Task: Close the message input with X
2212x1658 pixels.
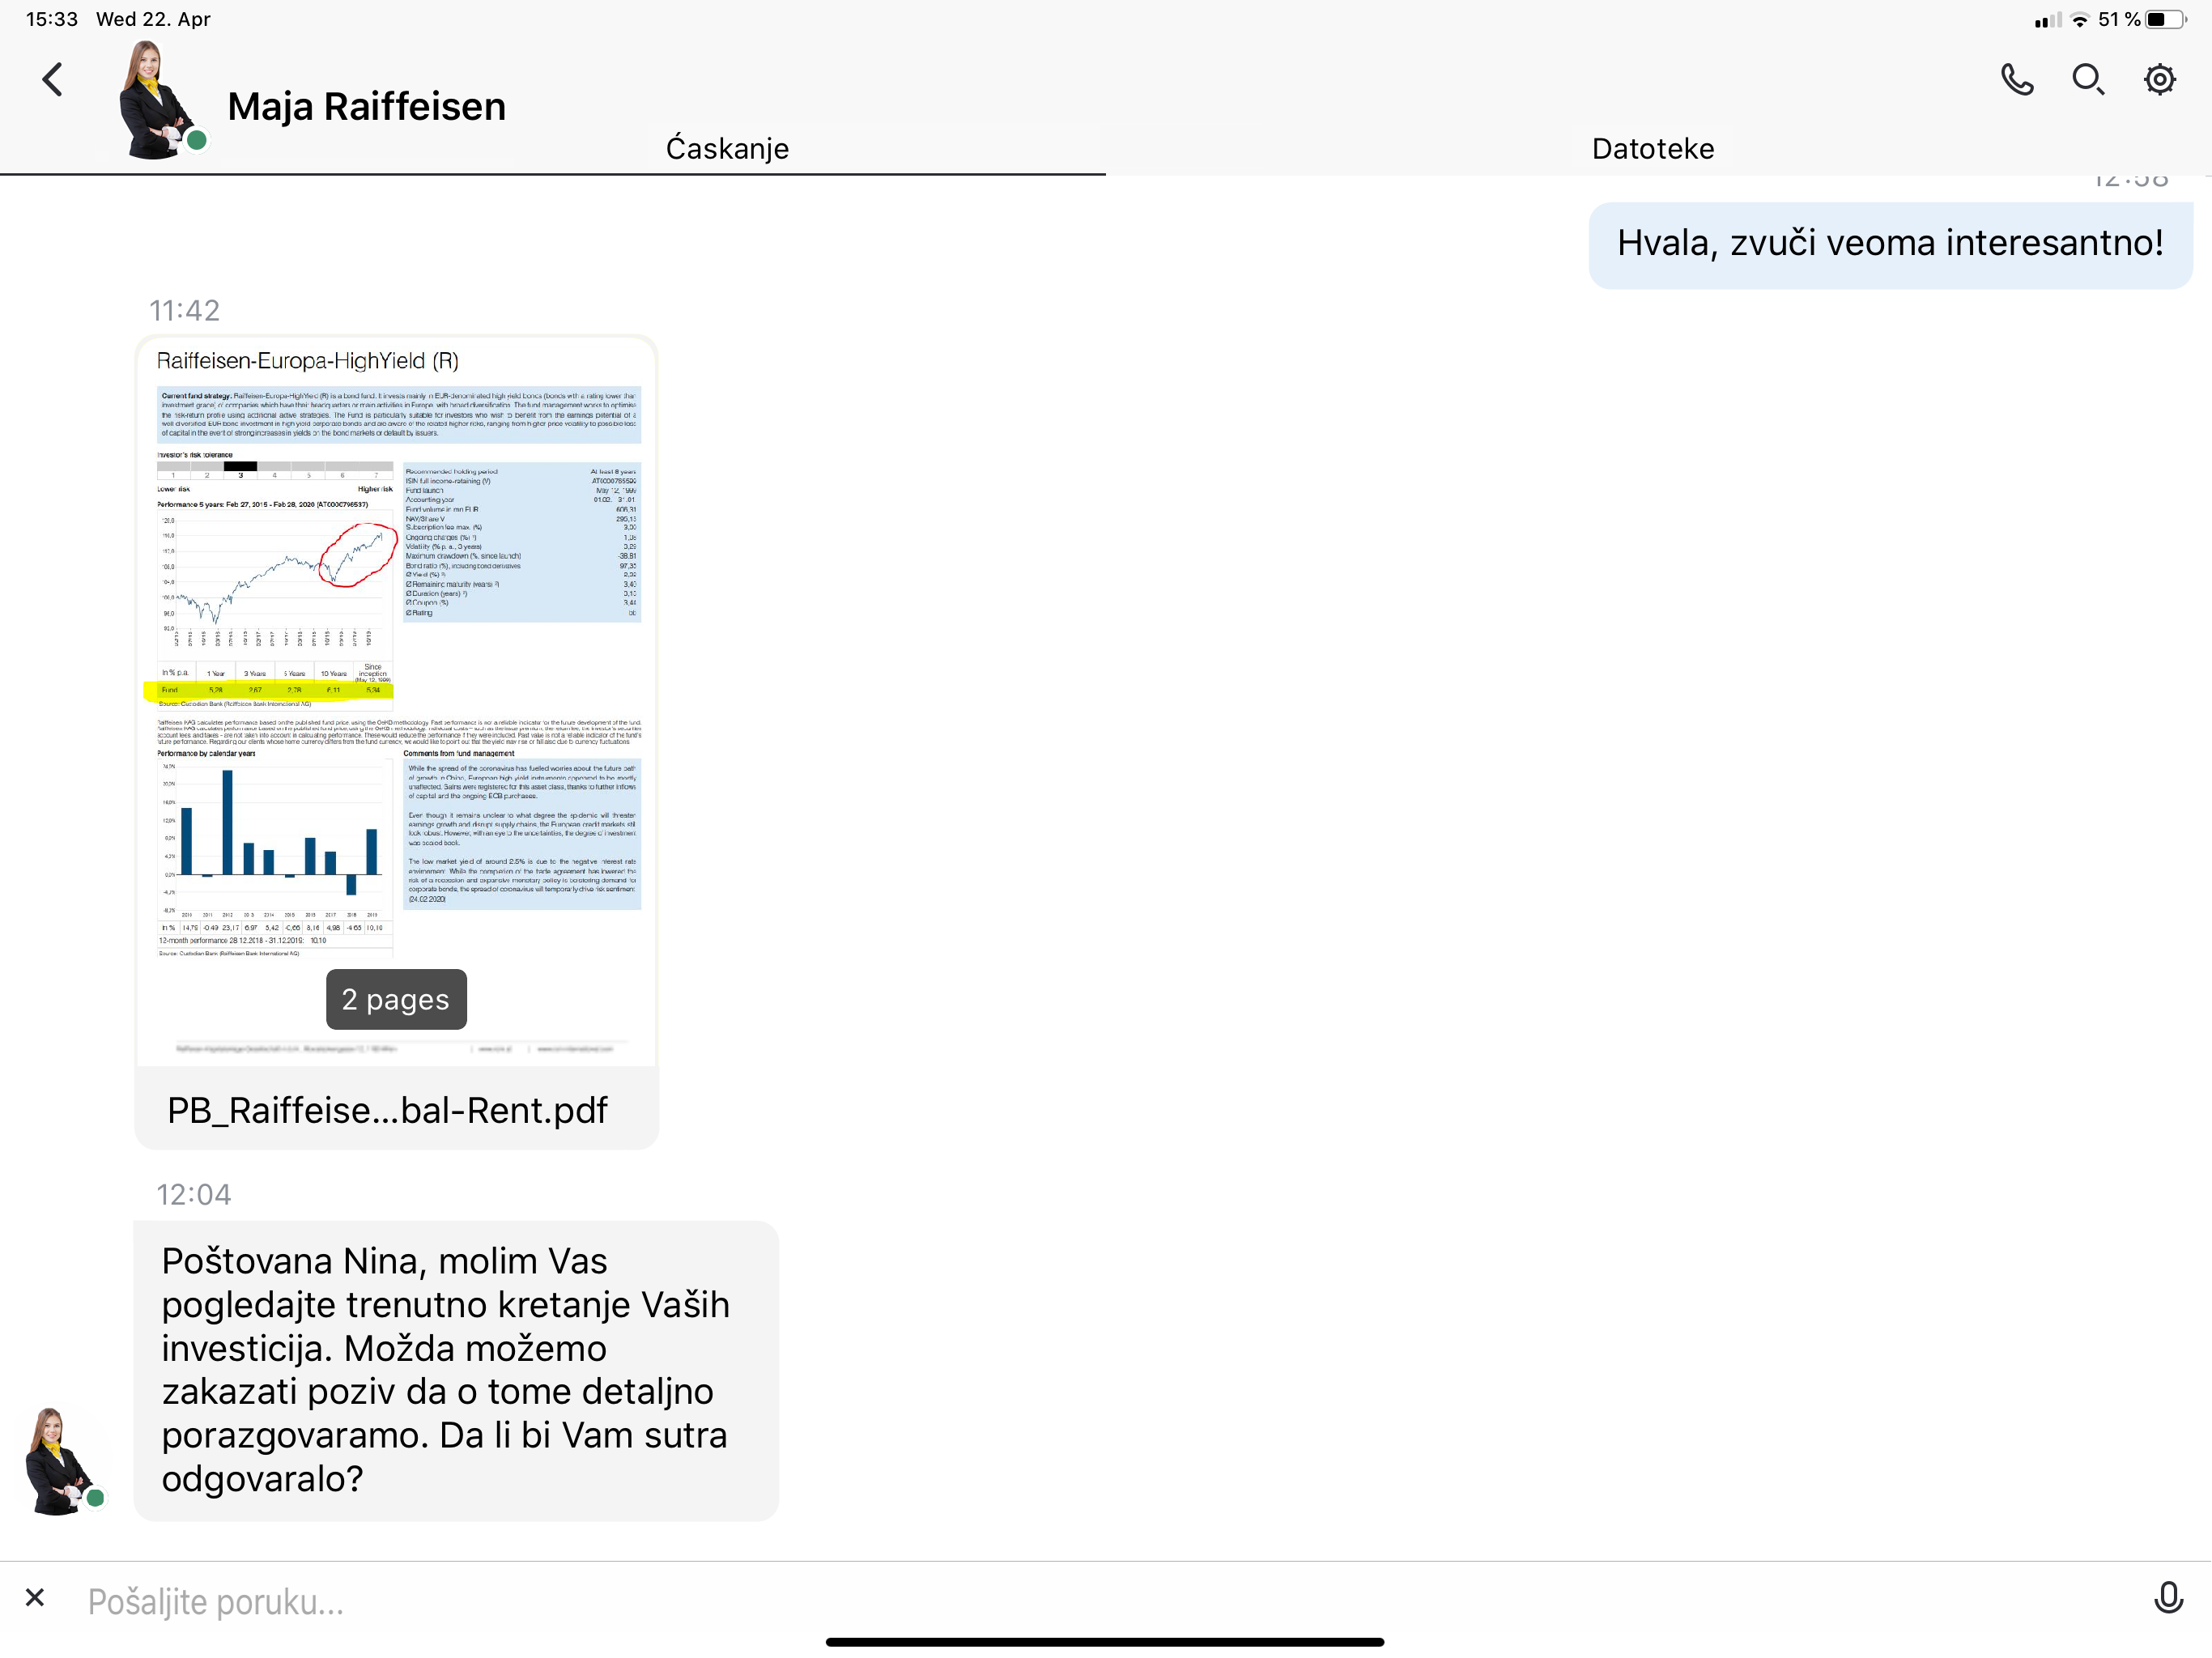Action: coord(35,1598)
